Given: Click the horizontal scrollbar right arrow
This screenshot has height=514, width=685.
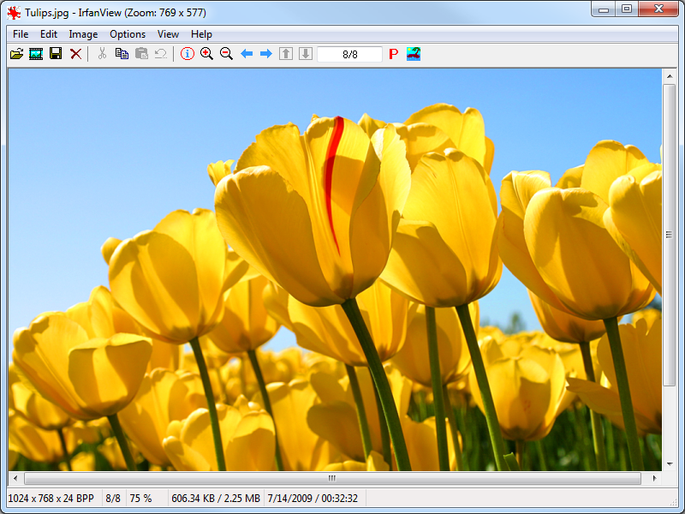Looking at the screenshot, I should coord(654,478).
